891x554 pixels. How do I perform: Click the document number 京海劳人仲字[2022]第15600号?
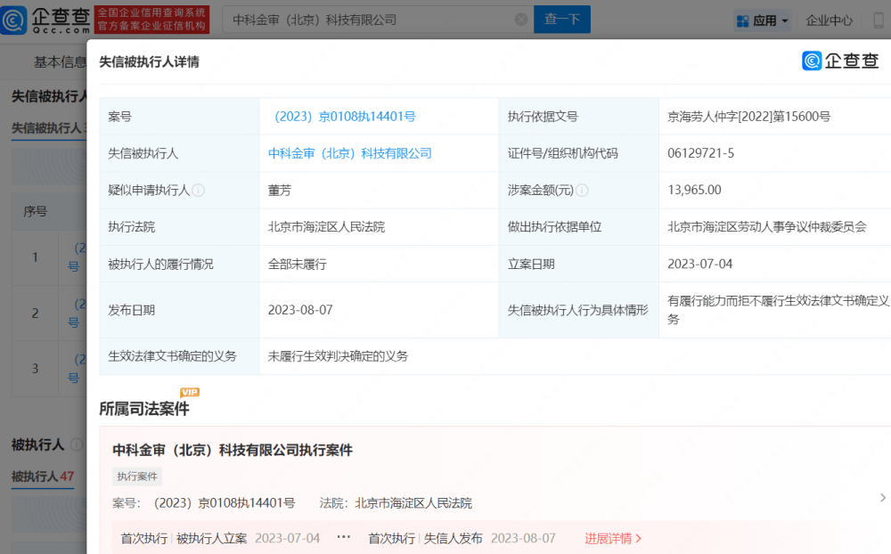click(x=749, y=117)
